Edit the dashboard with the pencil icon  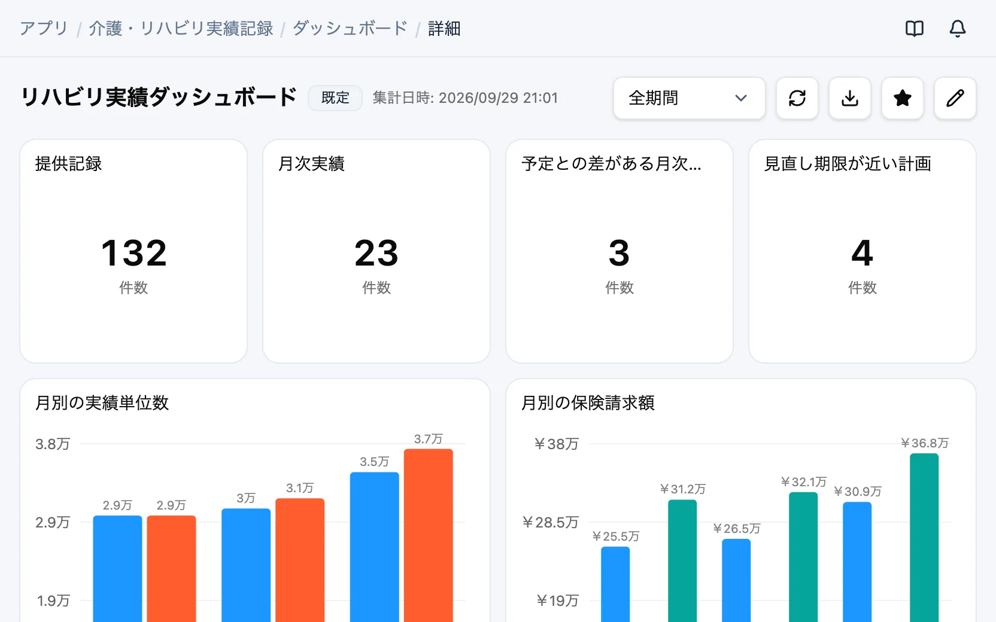click(955, 98)
